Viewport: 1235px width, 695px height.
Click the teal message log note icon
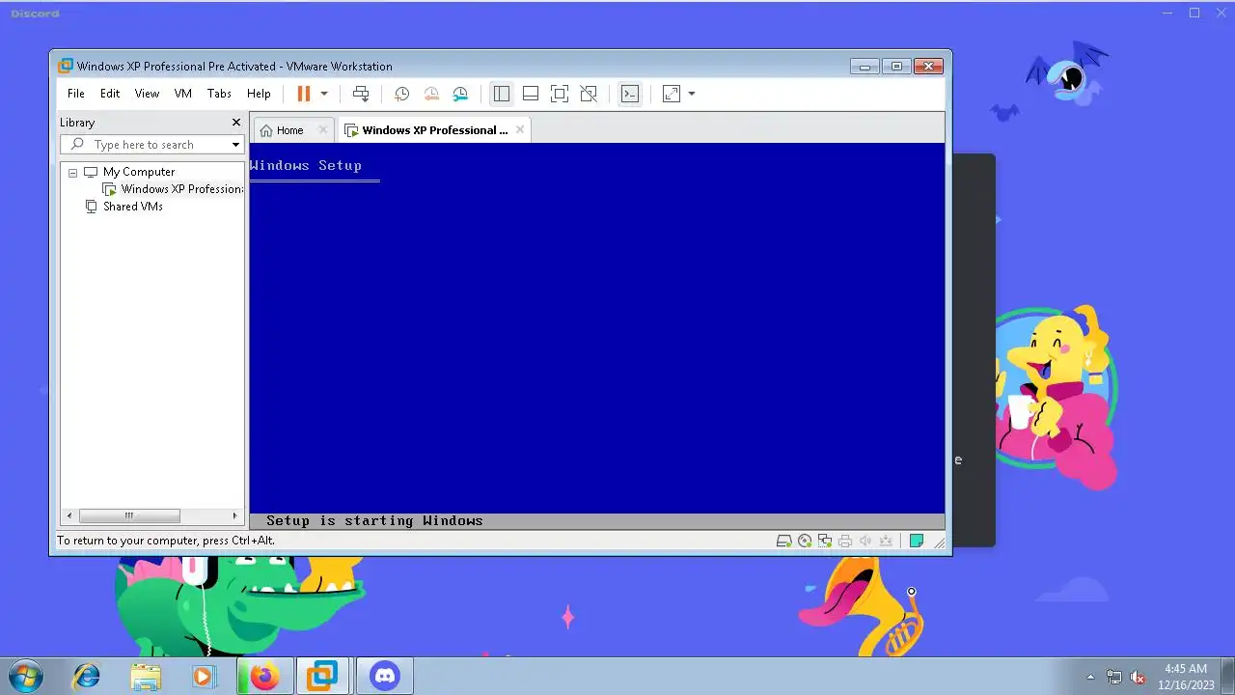(x=917, y=542)
